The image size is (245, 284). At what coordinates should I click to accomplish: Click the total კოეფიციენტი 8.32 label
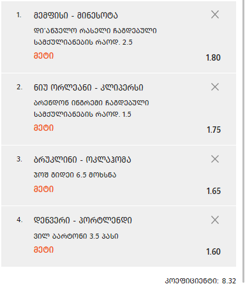pos(200,281)
